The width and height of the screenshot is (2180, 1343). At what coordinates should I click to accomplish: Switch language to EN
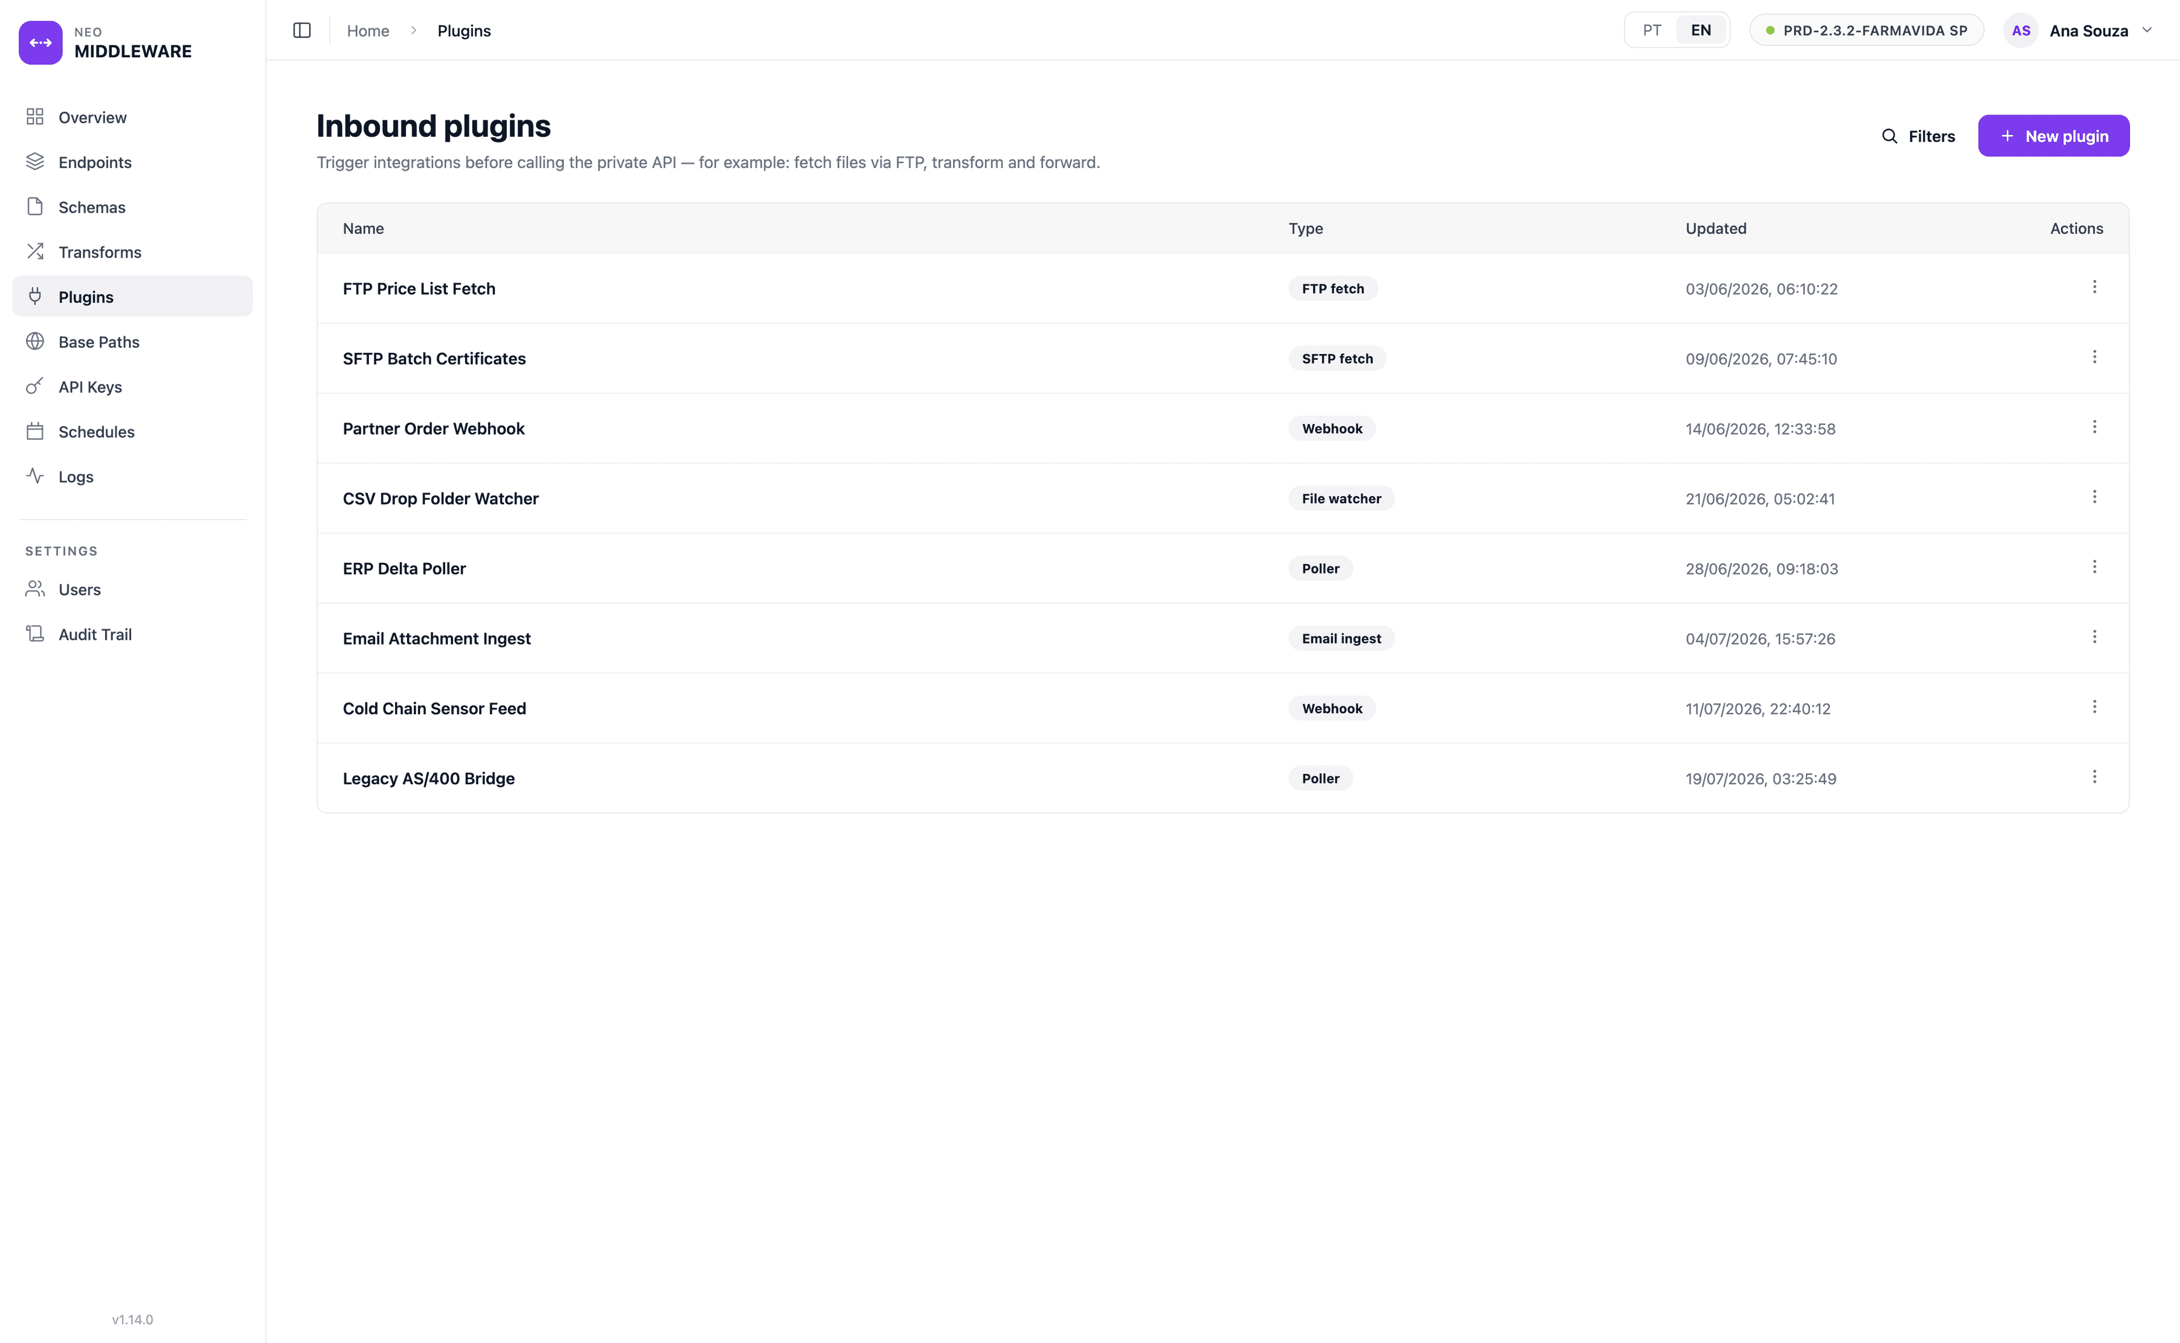[1701, 30]
